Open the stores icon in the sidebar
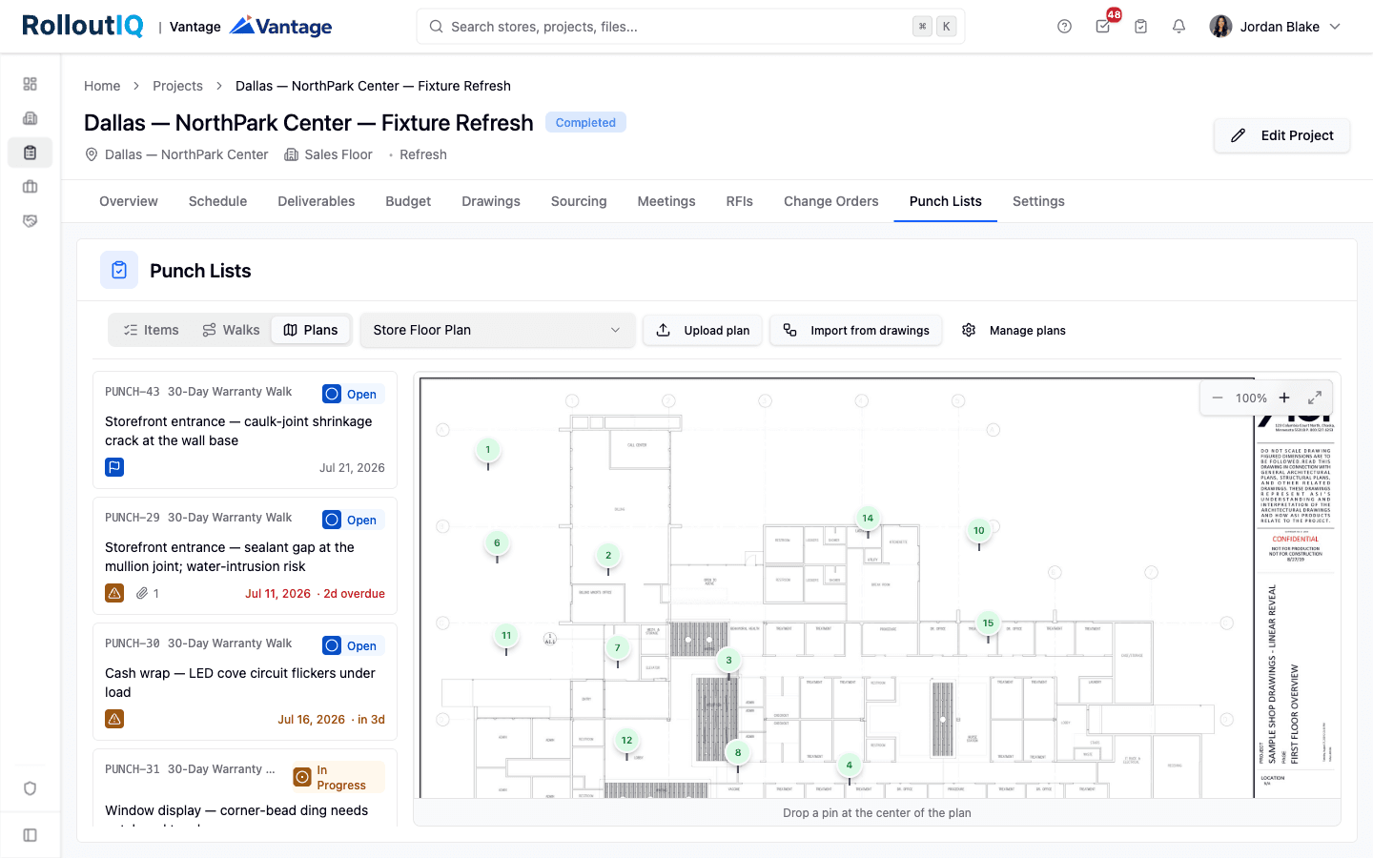Screen dimensions: 1373x858 click(31, 118)
